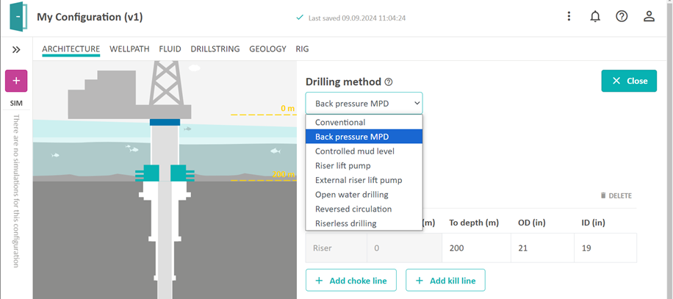Screen dimensions: 673x299
Task: Click the Delete trash button
Action: [616, 195]
